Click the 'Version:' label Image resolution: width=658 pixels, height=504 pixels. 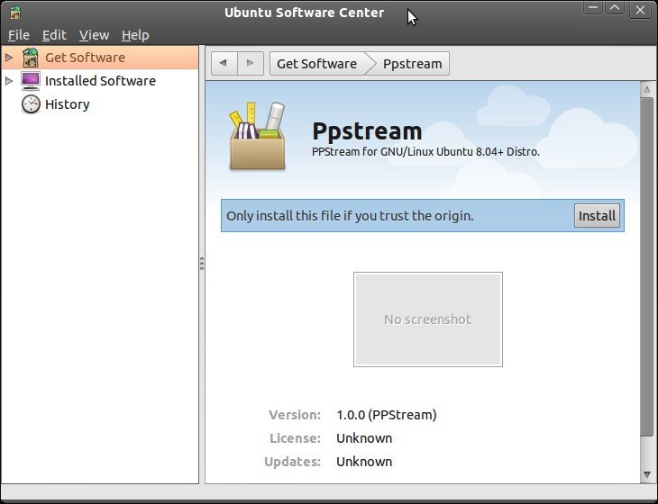point(295,415)
